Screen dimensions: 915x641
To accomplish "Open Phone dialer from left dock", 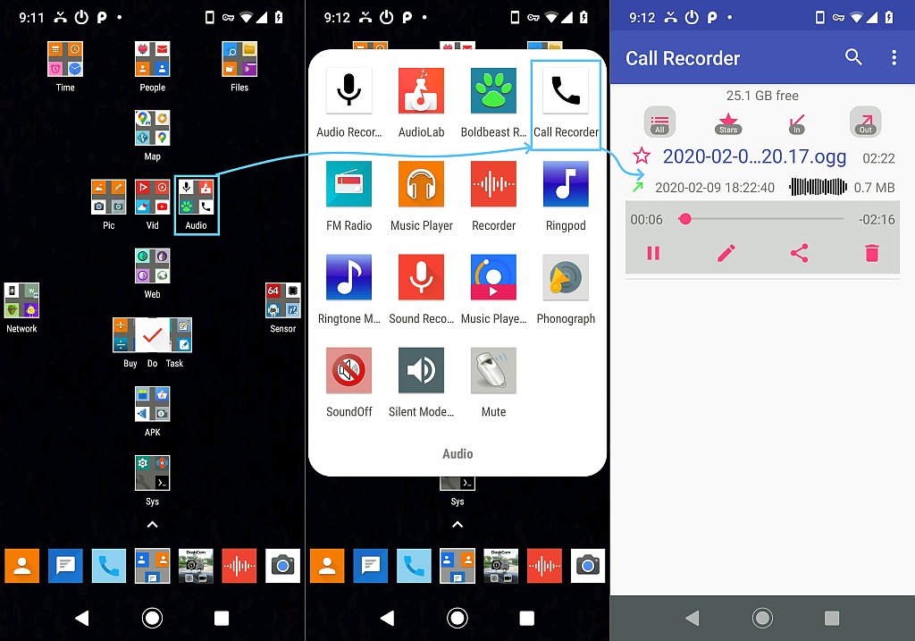I will click(108, 566).
